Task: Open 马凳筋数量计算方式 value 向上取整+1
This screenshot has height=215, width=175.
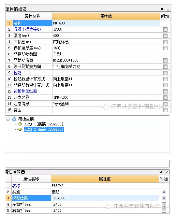Action: click(106, 85)
